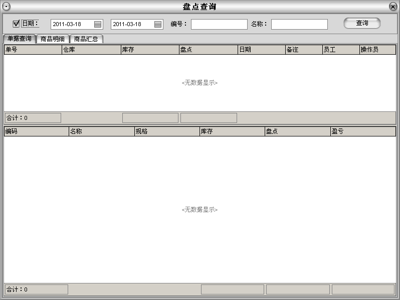Switch to the 单据查询 tab
The image size is (400, 300).
click(20, 39)
